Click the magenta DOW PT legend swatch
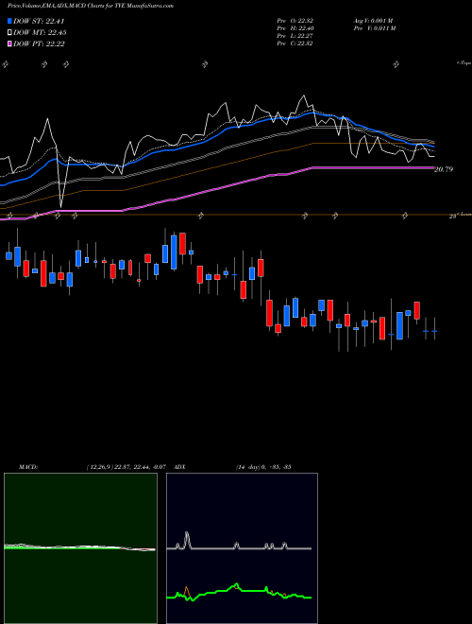This screenshot has width=472, height=624. (9, 43)
